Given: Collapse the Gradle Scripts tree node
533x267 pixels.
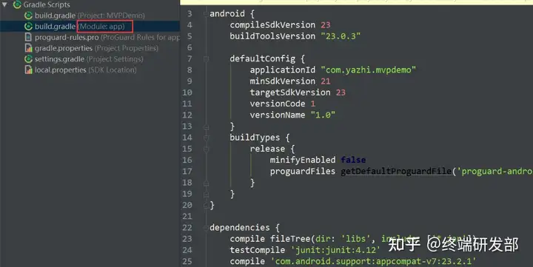Looking at the screenshot, I should click(x=4, y=4).
